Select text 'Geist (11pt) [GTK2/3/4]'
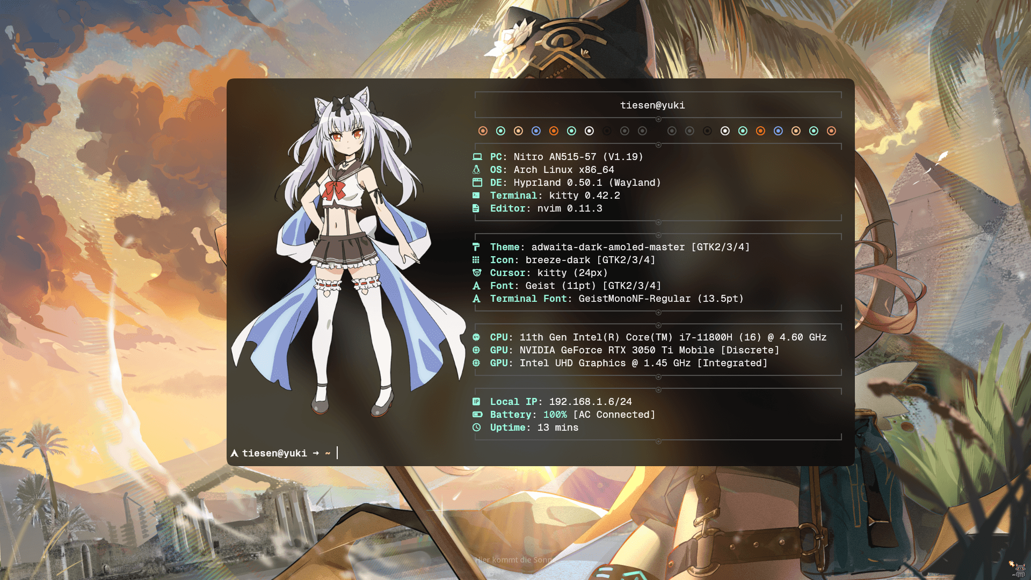The image size is (1031, 580). [x=593, y=286]
